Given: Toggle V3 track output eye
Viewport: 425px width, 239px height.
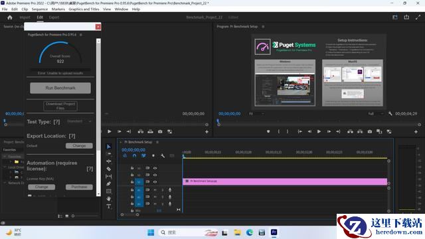Looking at the screenshot, I should 155,168.
